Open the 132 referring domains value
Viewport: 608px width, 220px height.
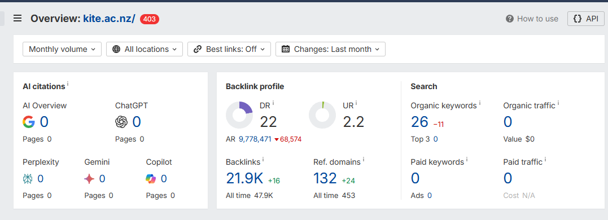325,178
